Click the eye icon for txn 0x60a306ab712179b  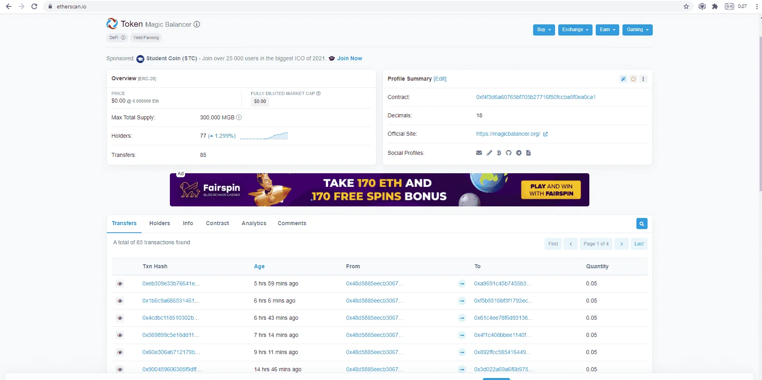click(120, 352)
